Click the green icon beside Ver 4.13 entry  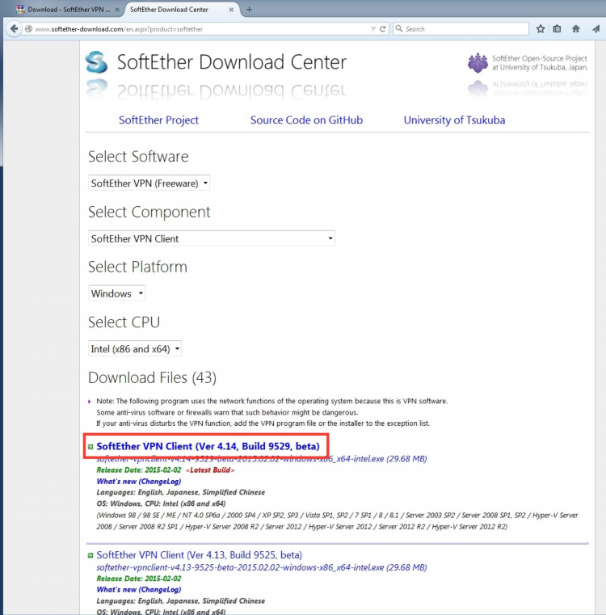(90, 555)
